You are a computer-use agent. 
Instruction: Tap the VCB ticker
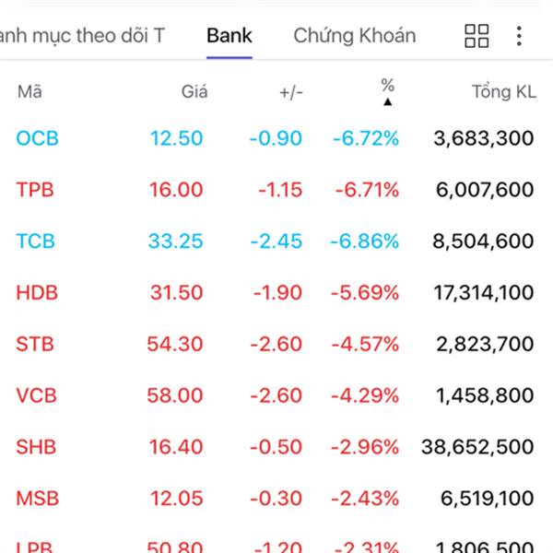coord(36,395)
